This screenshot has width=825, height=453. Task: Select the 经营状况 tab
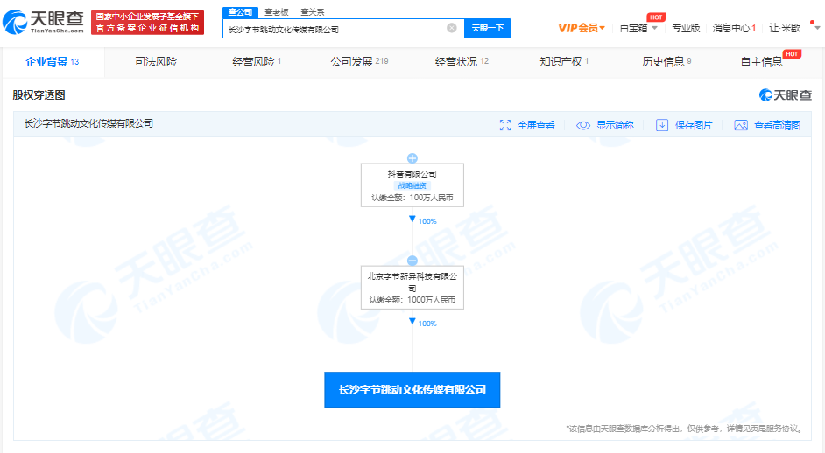tap(462, 62)
